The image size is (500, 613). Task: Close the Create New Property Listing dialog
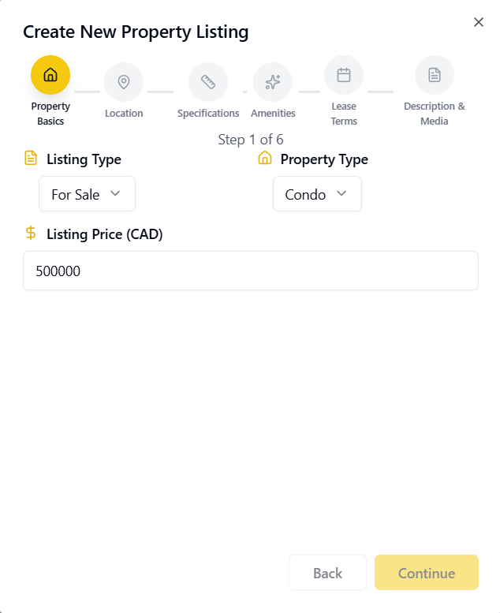pyautogui.click(x=478, y=22)
